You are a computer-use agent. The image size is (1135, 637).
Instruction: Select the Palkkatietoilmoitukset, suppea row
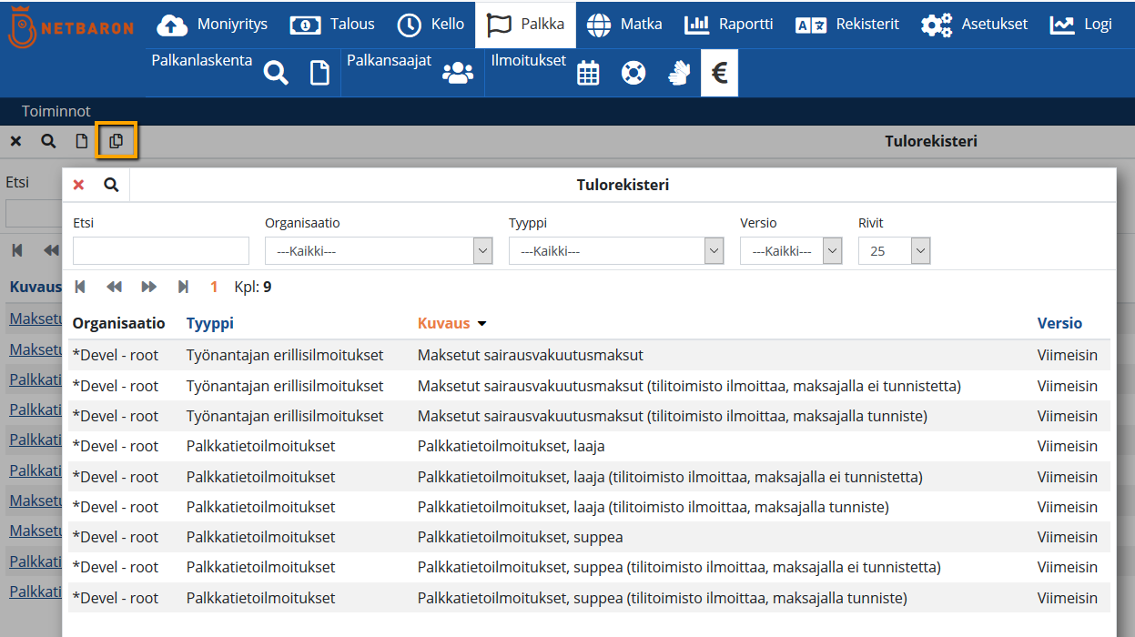(520, 537)
